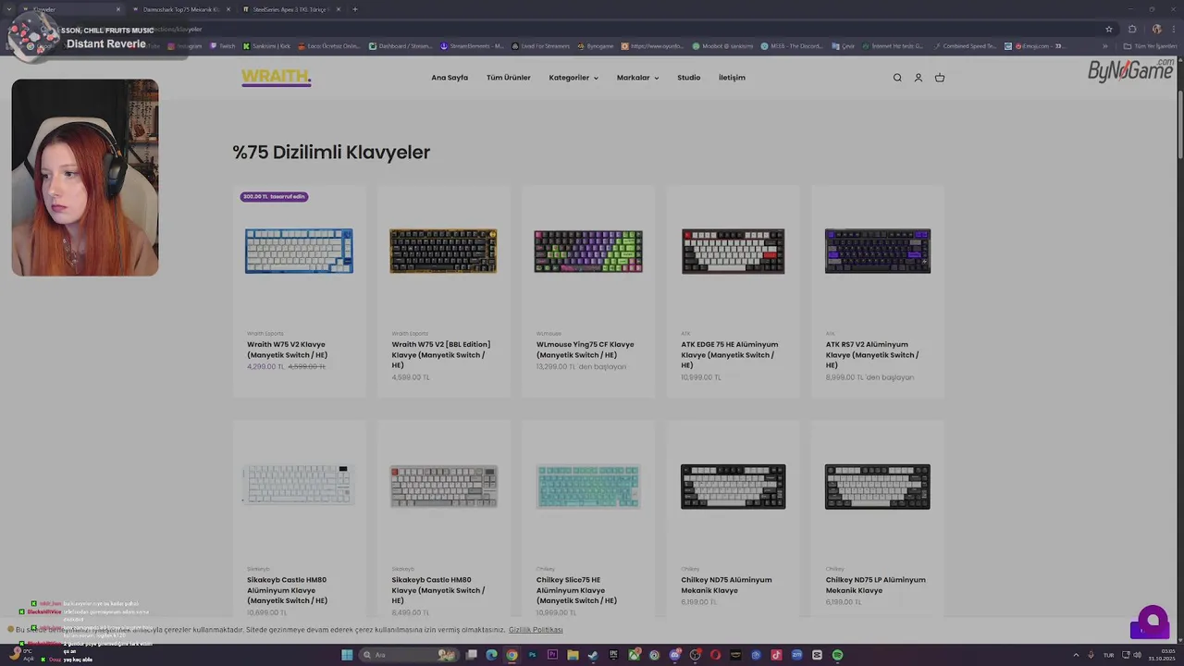Click the taskbar search box
1184x666 pixels.
410,655
